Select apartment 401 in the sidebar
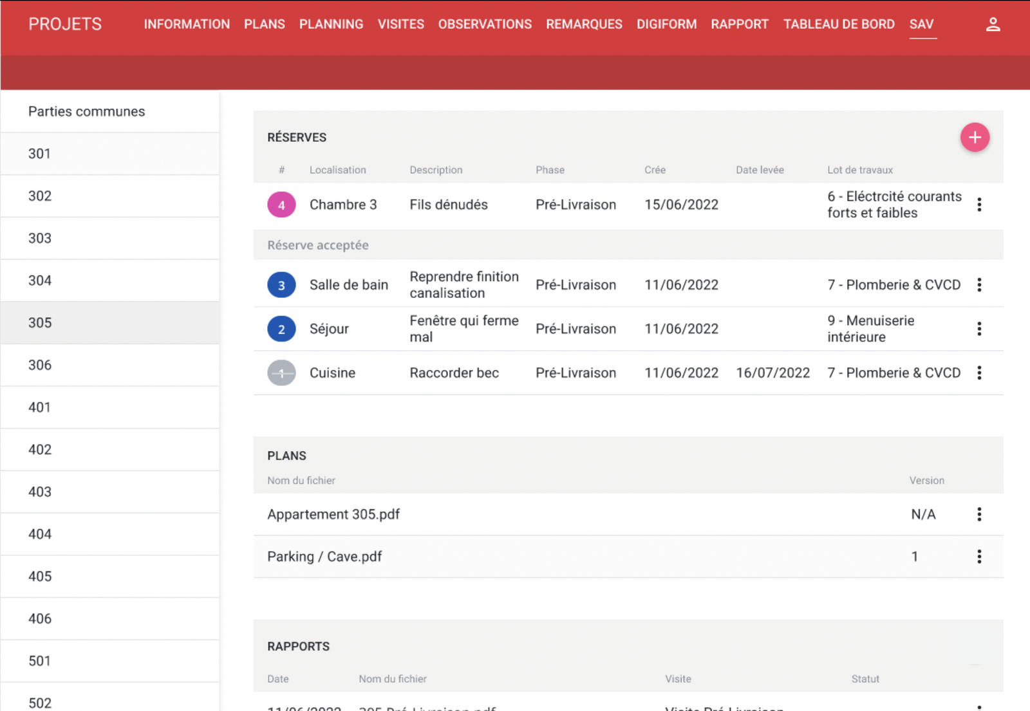The image size is (1030, 711). [x=110, y=407]
